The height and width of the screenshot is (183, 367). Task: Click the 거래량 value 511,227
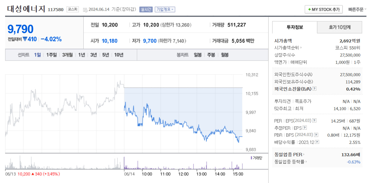tap(237, 25)
